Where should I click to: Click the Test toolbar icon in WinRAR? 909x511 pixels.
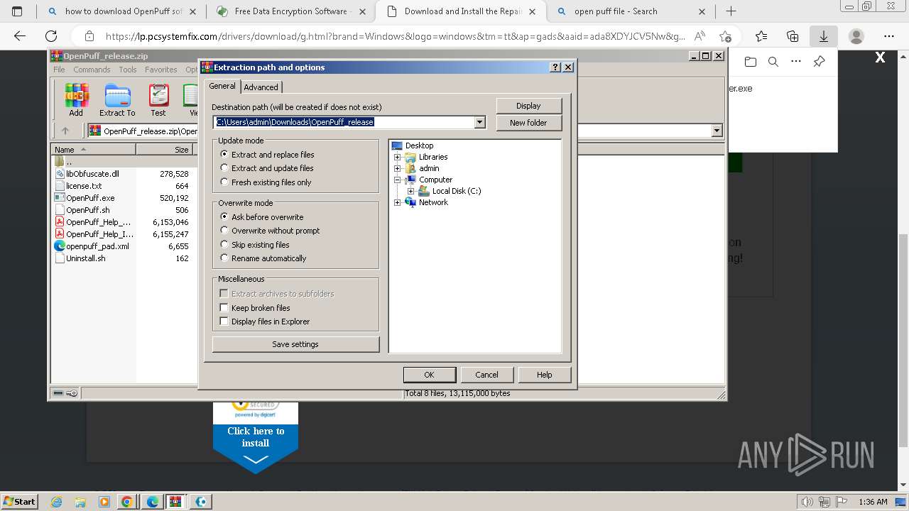(158, 99)
